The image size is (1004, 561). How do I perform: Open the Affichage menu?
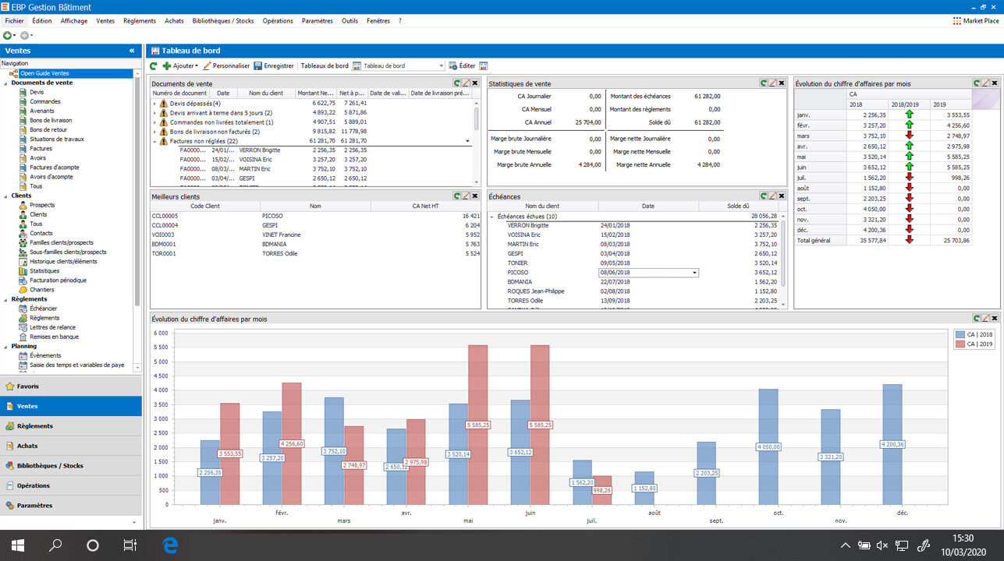pyautogui.click(x=74, y=21)
